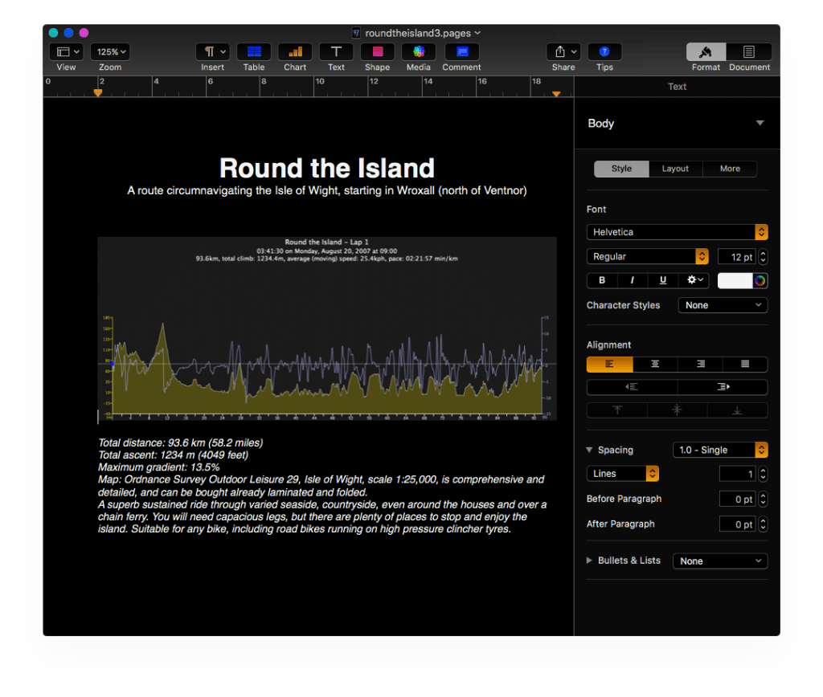Open the Insert paragraph menu in toolbar

212,52
